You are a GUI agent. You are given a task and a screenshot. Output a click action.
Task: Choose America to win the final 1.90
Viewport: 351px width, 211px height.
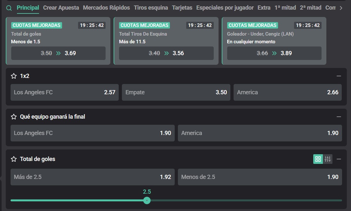coord(260,133)
